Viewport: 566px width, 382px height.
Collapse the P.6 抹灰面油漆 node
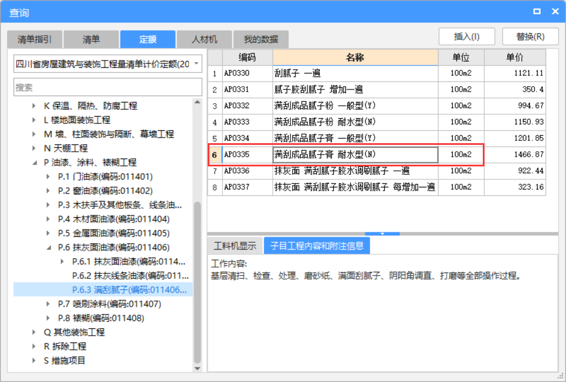[x=49, y=248]
